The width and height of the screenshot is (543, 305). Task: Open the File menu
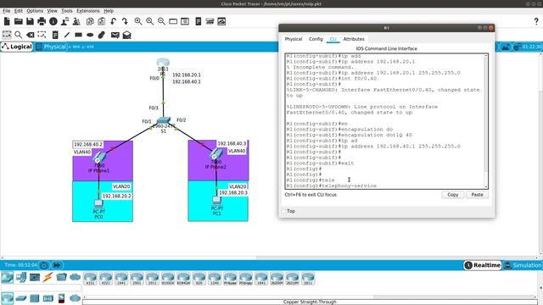[7, 11]
